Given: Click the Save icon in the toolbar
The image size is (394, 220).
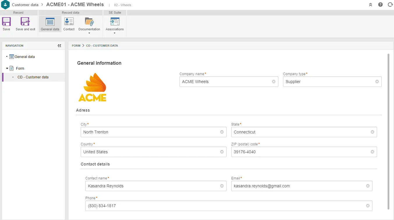Looking at the screenshot, I should pos(6,22).
